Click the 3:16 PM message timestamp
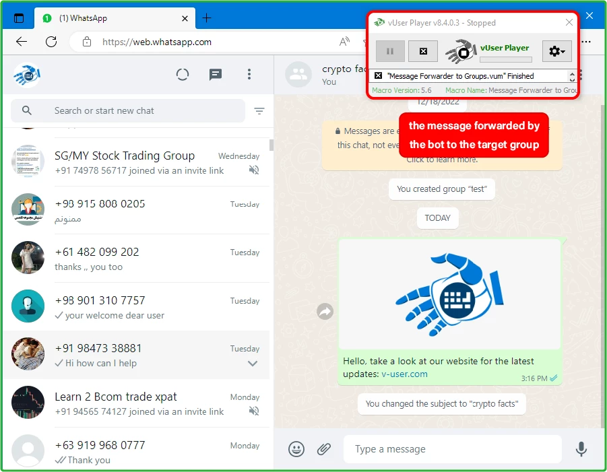This screenshot has width=607, height=472. point(534,378)
